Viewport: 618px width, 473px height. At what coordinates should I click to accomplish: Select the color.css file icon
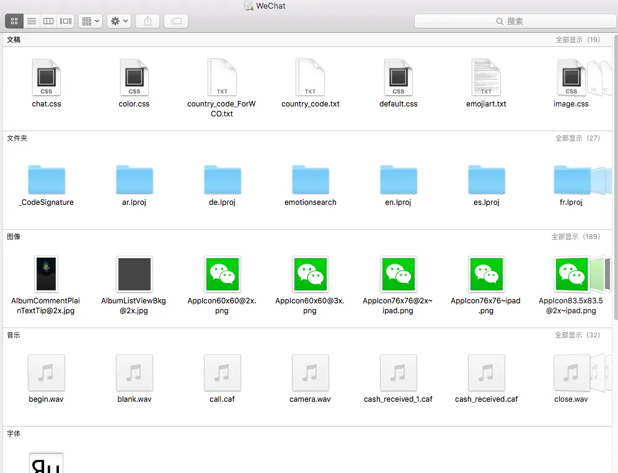click(135, 77)
